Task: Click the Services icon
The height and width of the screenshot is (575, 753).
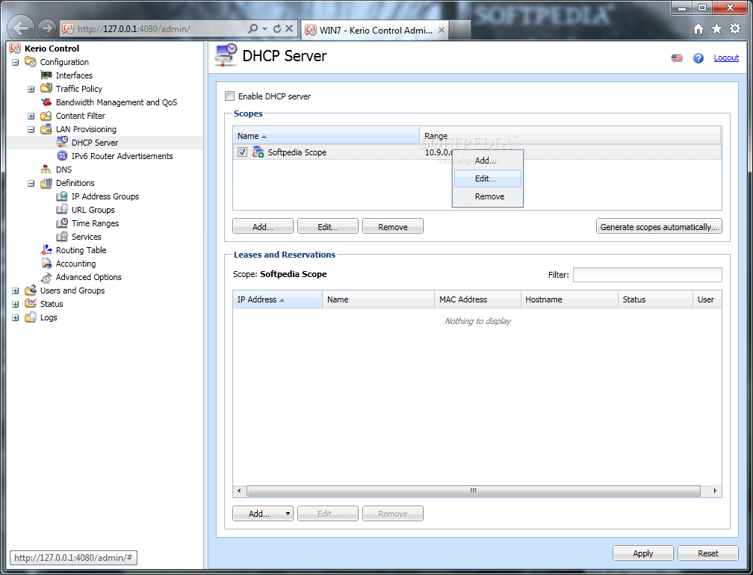Action: coord(62,237)
